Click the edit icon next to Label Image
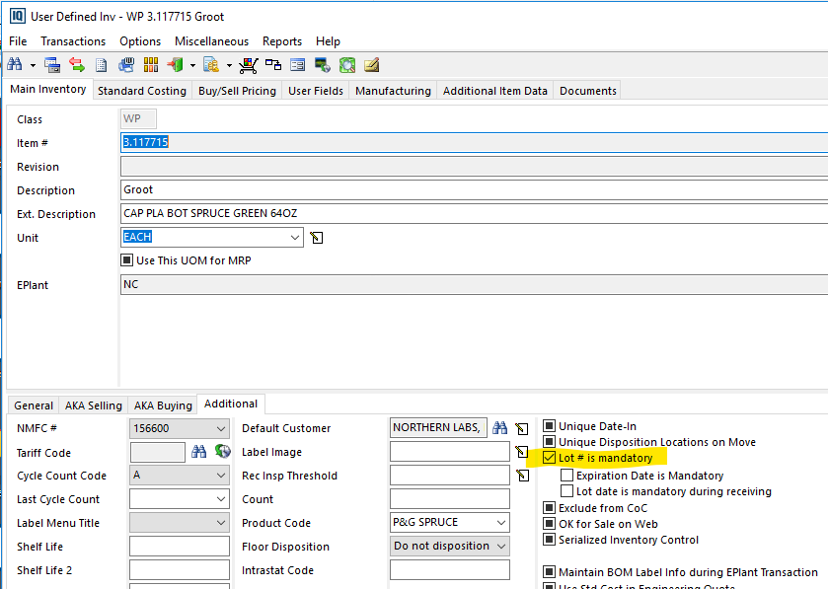 (522, 452)
